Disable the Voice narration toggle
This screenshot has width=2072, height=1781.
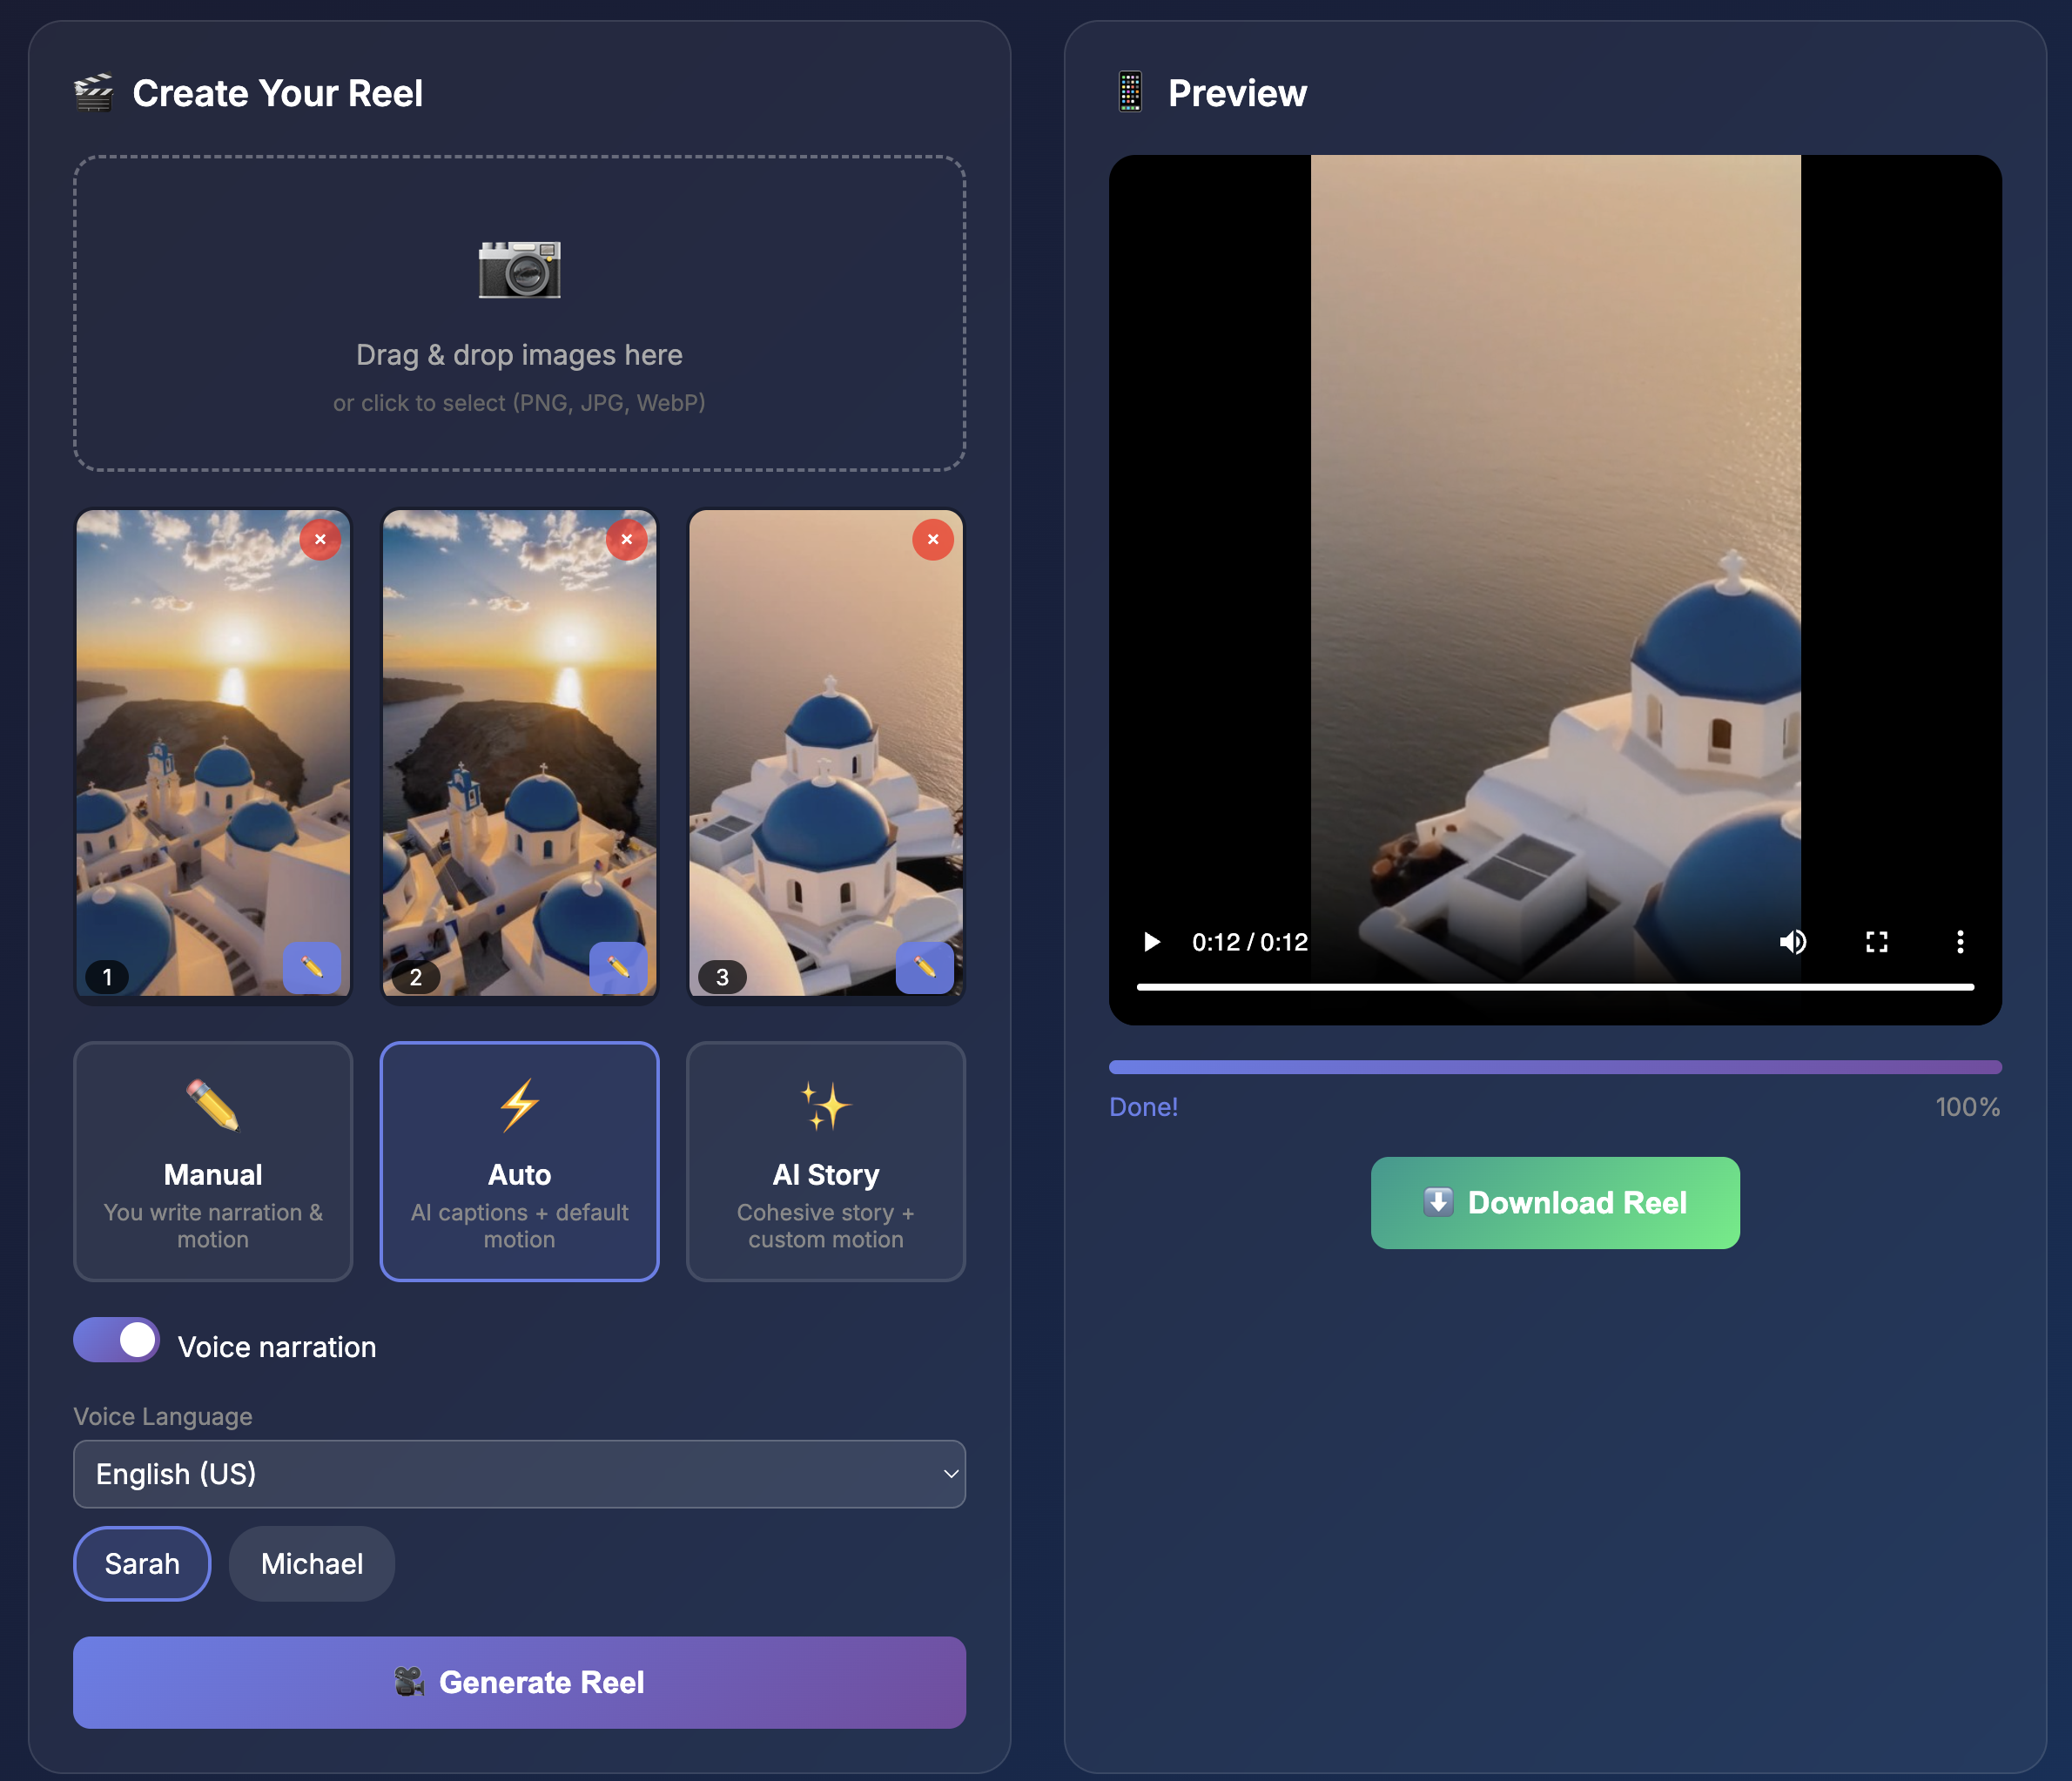click(x=116, y=1340)
